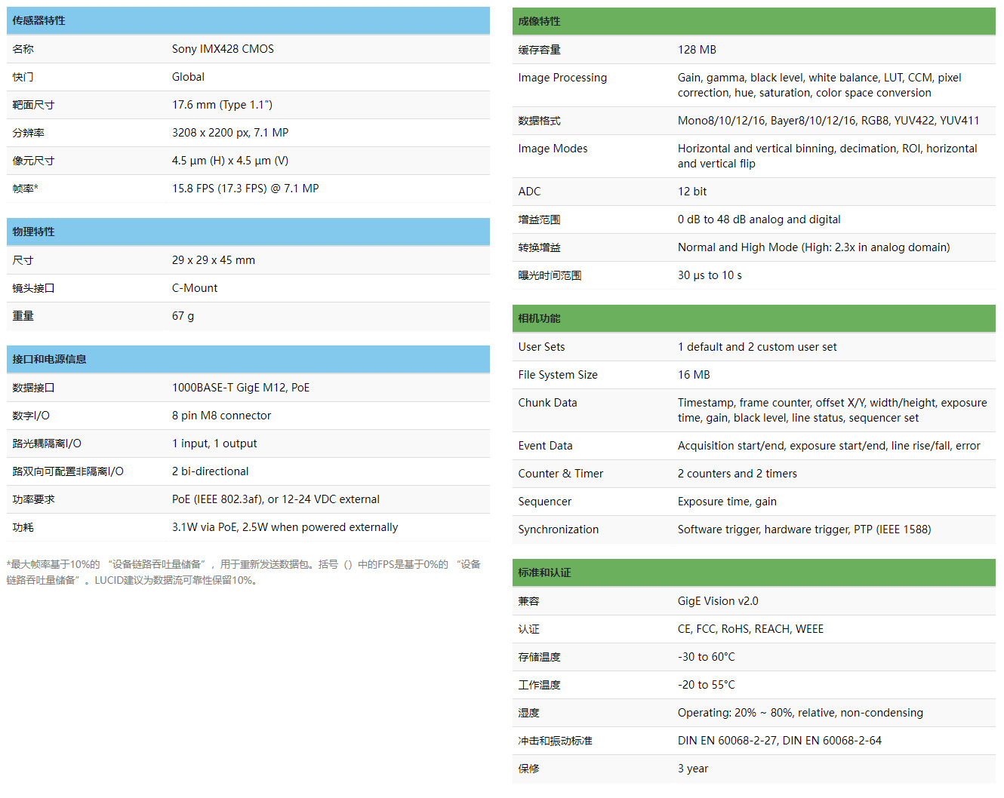
Task: Click the Image Processing row label
Action: click(562, 78)
